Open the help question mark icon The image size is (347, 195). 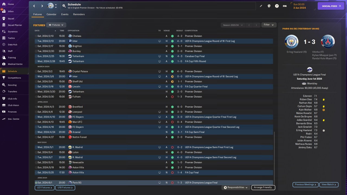pyautogui.click(x=277, y=6)
